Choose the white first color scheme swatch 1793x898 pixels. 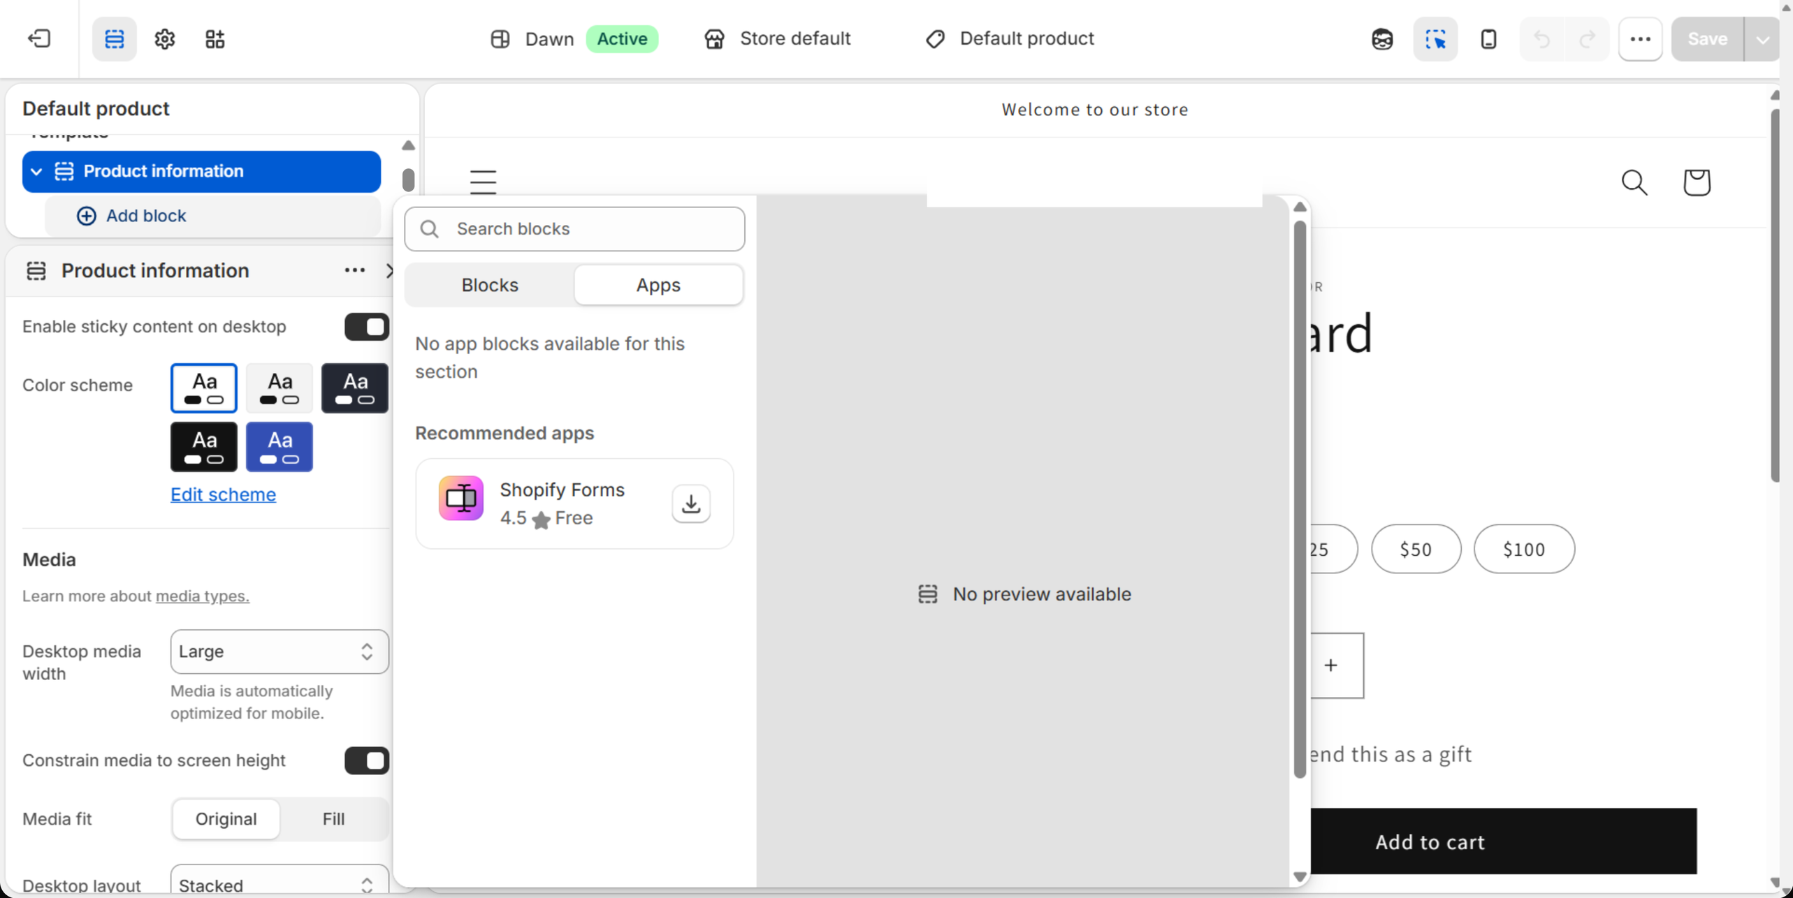coord(204,388)
